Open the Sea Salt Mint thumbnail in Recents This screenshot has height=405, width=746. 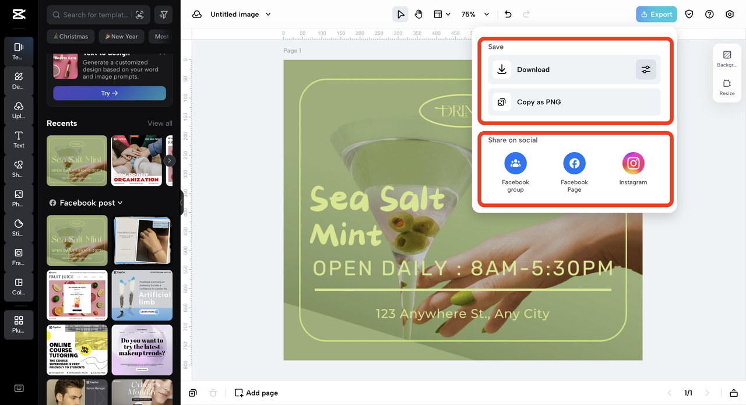[77, 160]
